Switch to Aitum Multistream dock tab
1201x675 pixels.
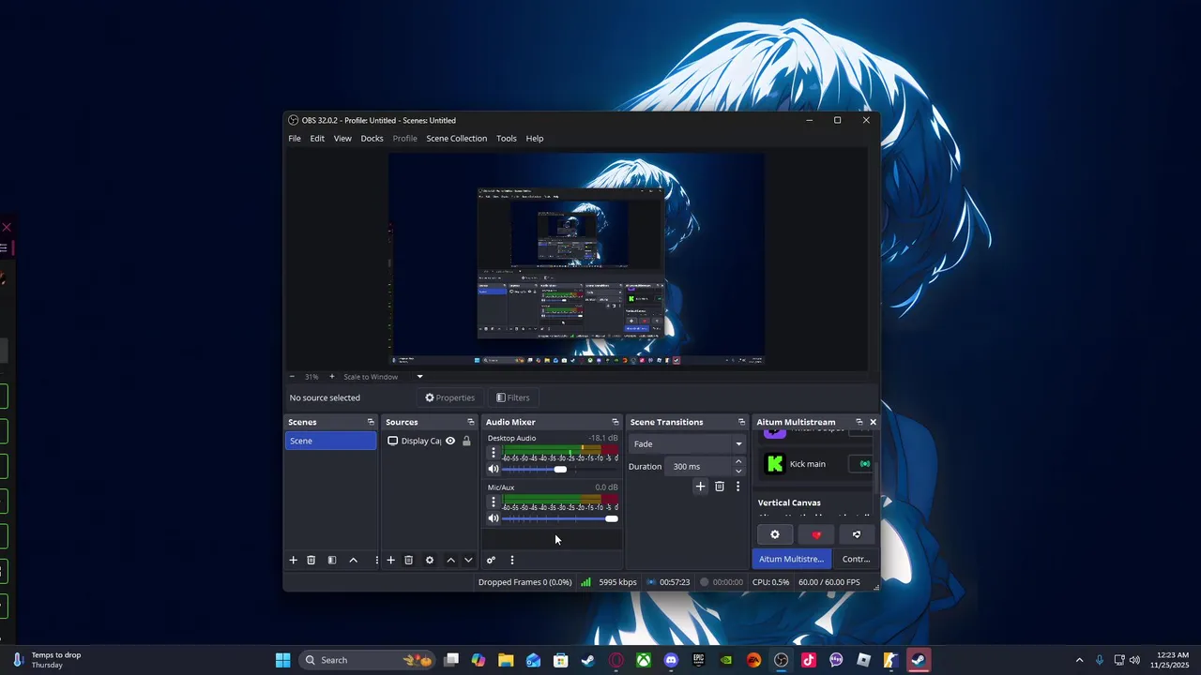[791, 559]
